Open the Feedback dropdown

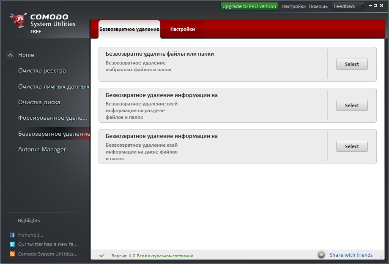[348, 6]
